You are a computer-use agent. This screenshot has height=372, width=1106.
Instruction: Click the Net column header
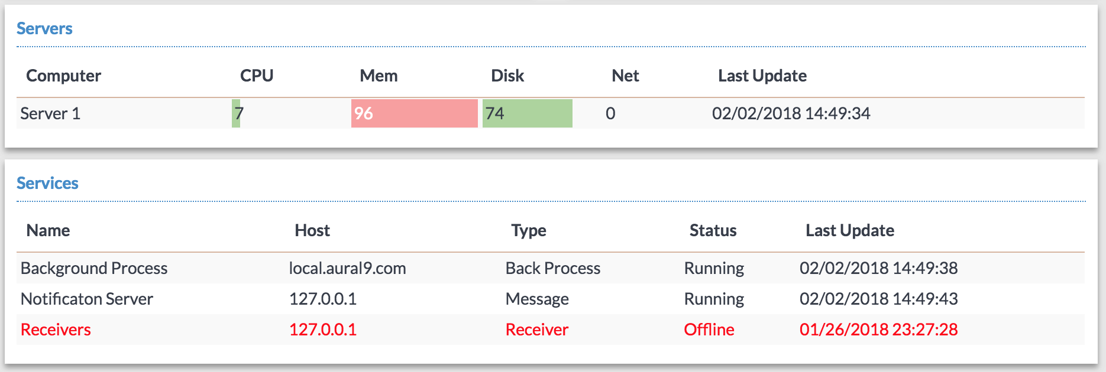pos(625,76)
